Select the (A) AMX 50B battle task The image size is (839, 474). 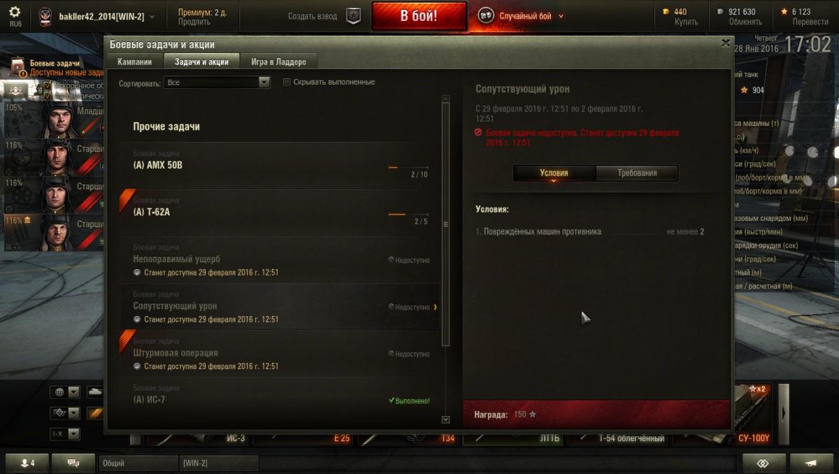click(280, 165)
